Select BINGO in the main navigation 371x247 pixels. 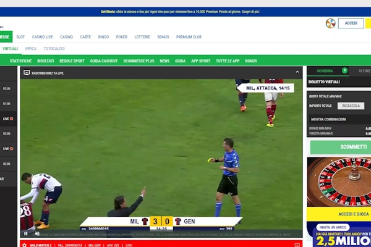(103, 37)
